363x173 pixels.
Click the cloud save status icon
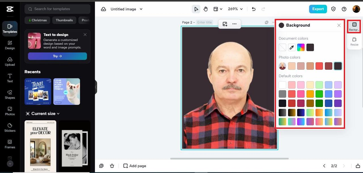104,9
